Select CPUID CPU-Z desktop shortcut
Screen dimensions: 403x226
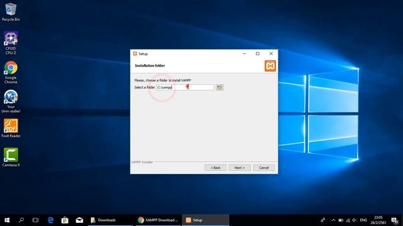click(x=11, y=43)
